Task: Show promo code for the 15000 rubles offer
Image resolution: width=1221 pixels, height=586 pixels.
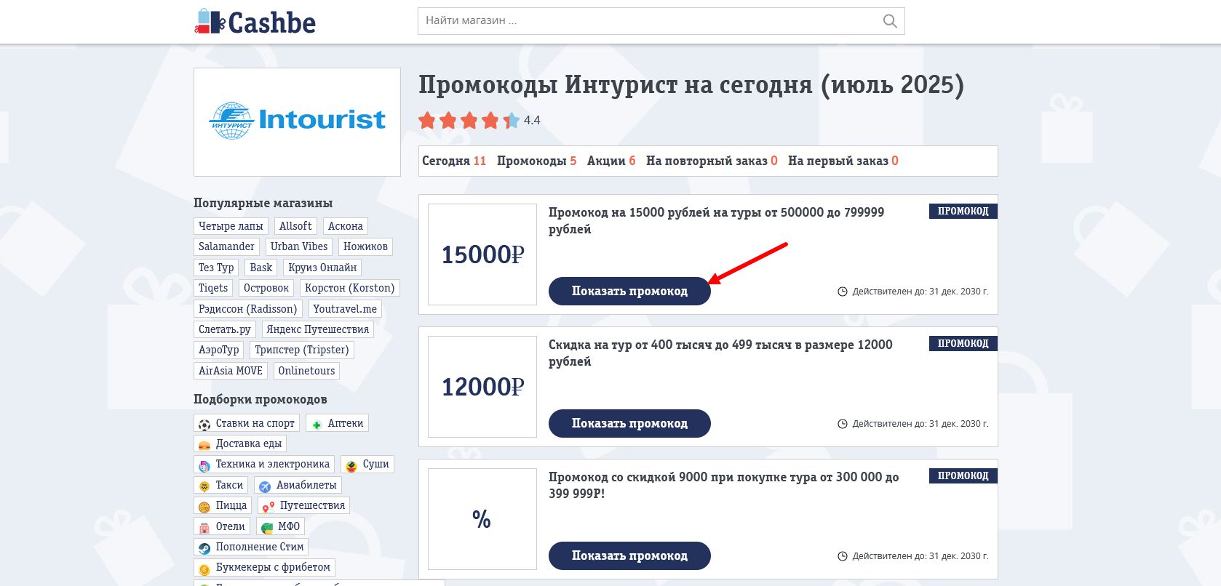Action: point(629,291)
